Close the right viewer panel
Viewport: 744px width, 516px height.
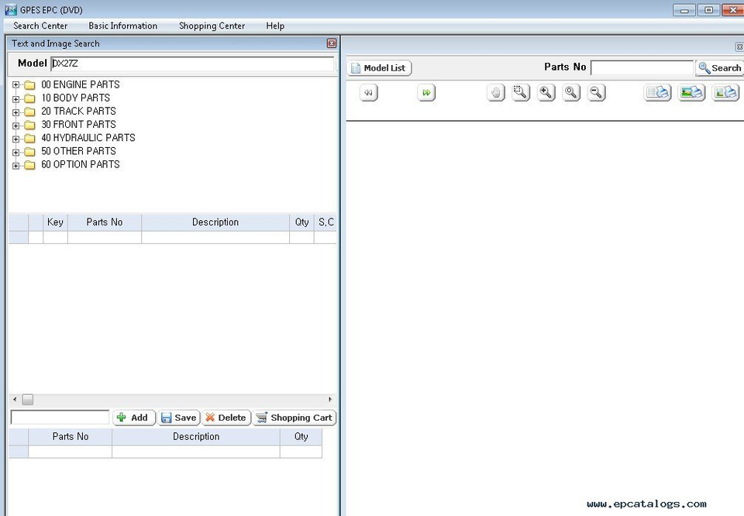[x=739, y=46]
